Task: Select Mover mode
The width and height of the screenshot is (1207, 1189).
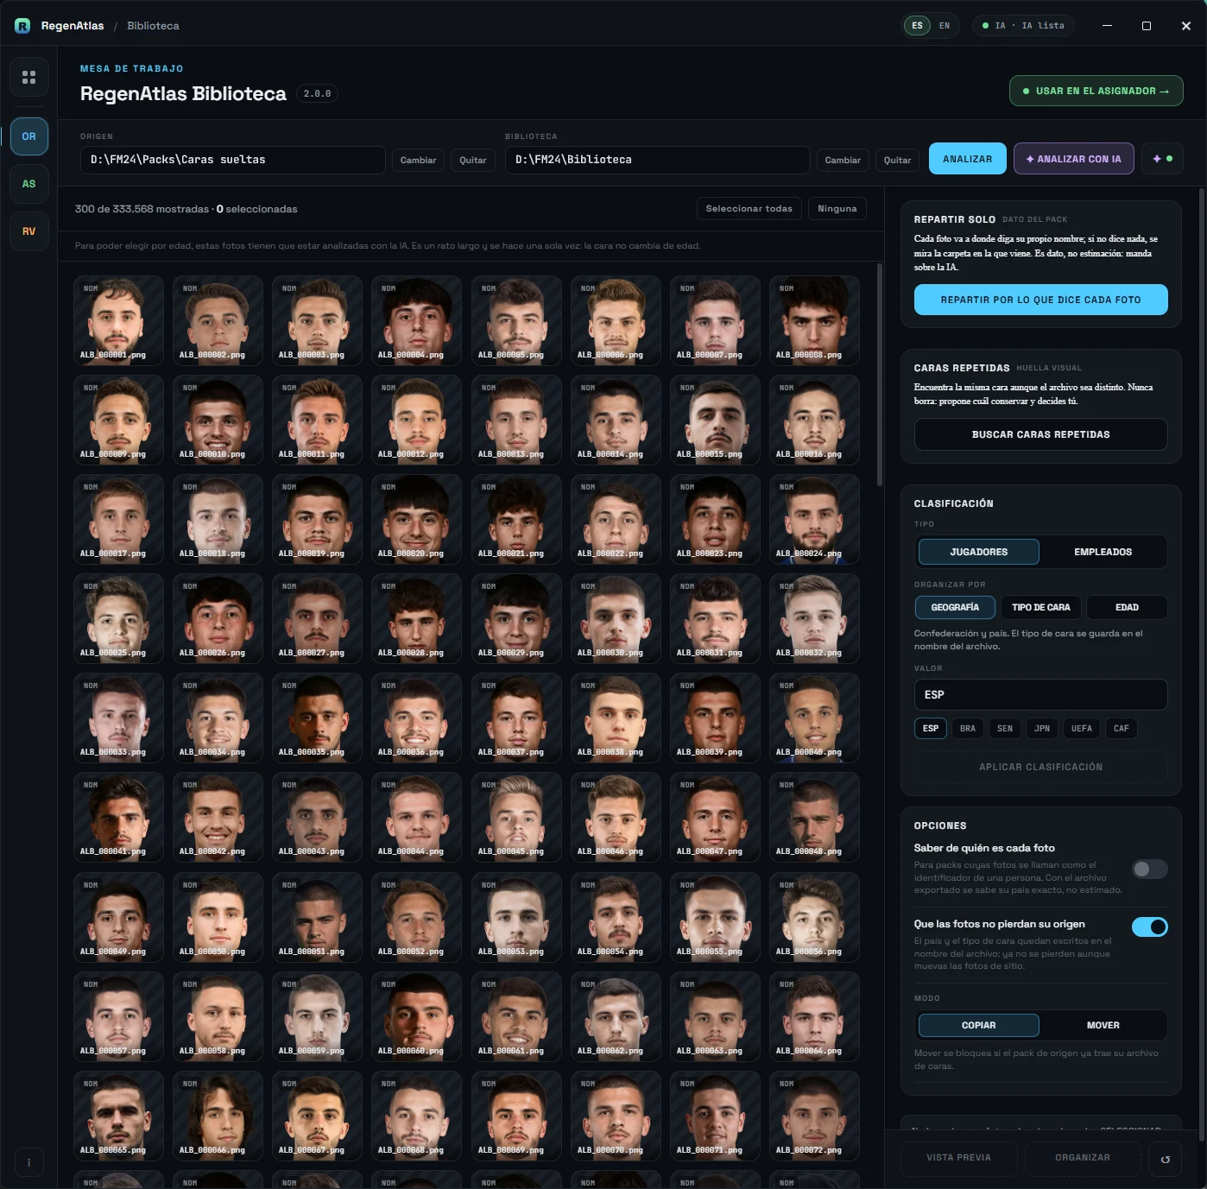Action: (1103, 1025)
